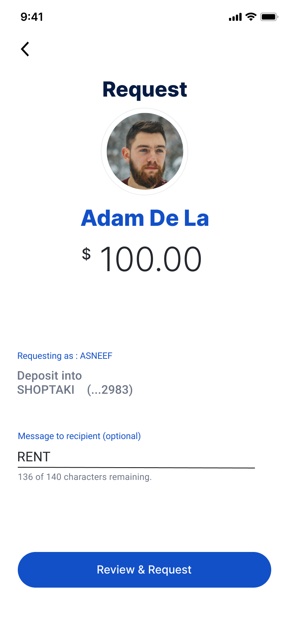
Task: Focus the RENT message text field
Action: 136,457
